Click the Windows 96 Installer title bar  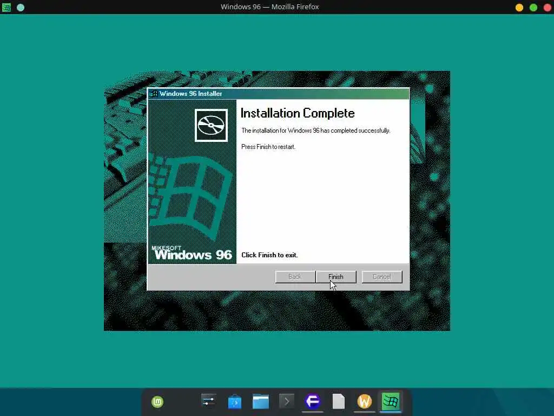279,94
